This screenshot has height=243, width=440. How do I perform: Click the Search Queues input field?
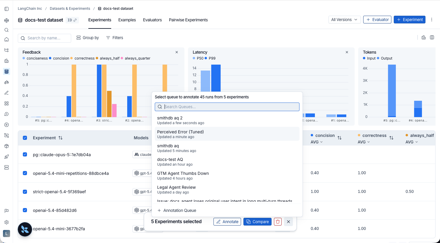click(x=227, y=107)
